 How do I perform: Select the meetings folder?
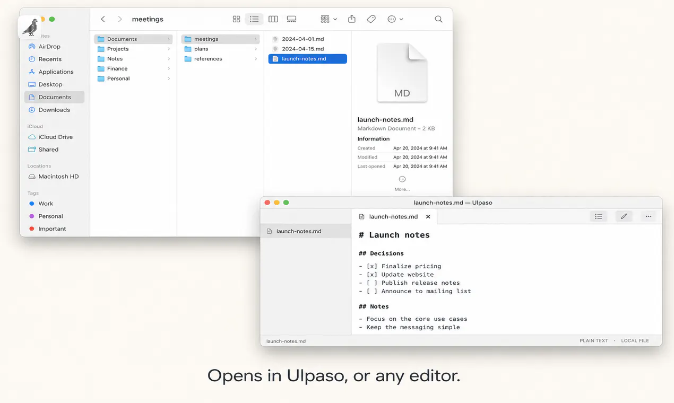coord(220,39)
